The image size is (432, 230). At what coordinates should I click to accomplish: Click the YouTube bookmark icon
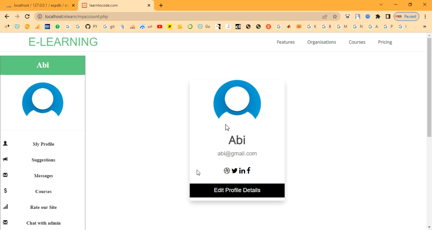(x=160, y=27)
